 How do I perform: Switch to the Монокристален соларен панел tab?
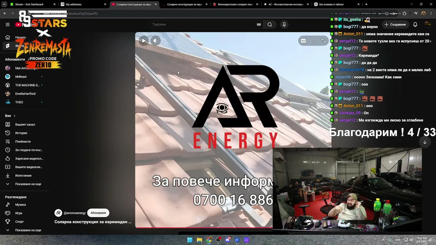(x=235, y=4)
